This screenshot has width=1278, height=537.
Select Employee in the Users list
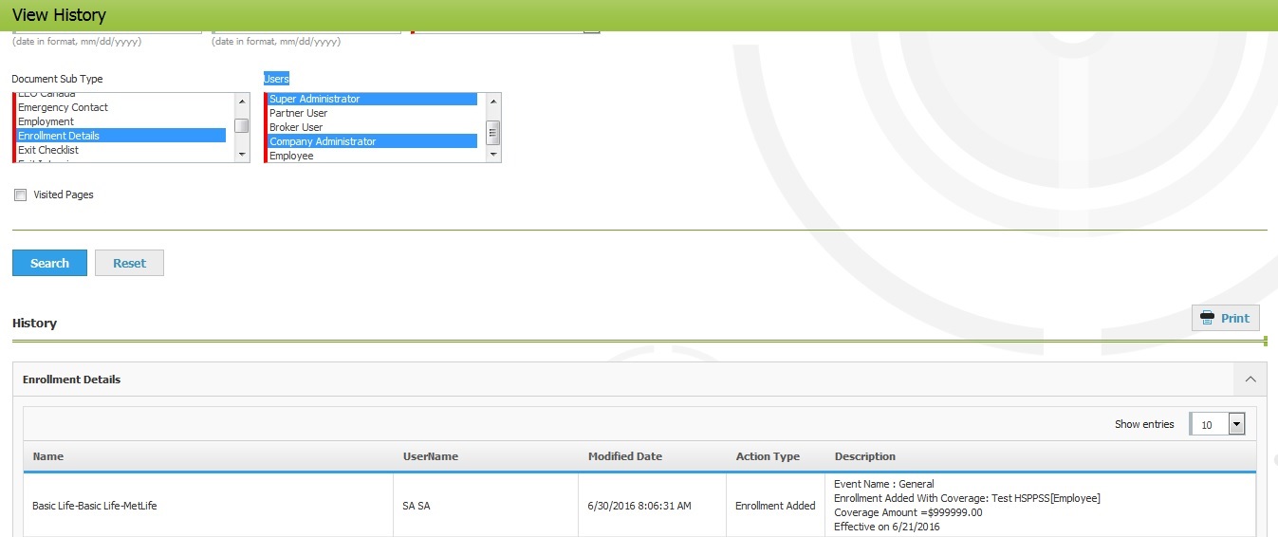pyautogui.click(x=291, y=156)
